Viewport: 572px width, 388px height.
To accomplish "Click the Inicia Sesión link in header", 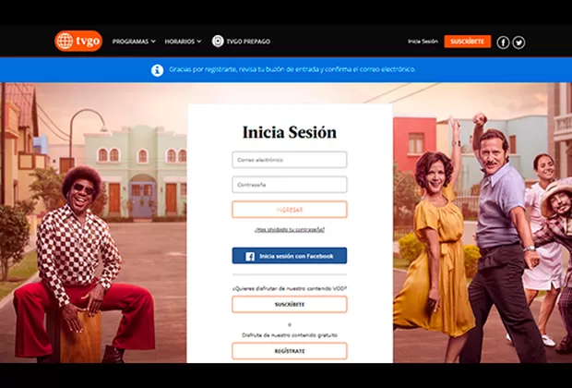I will click(423, 42).
